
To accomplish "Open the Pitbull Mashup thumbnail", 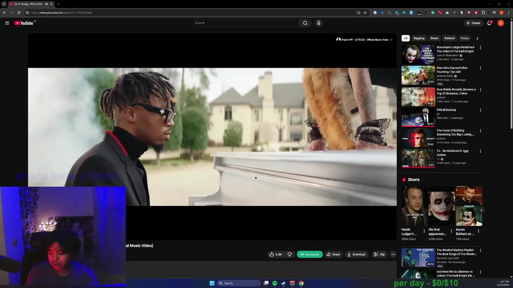I will click(x=418, y=116).
